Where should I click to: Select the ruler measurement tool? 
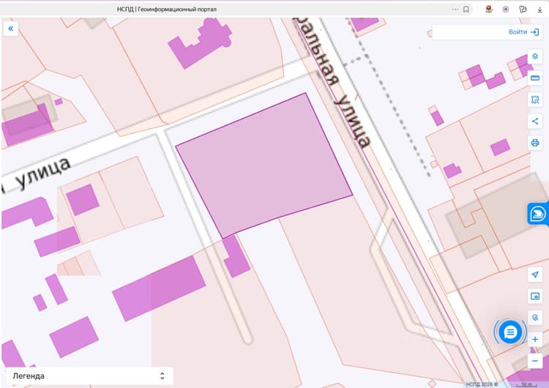534,78
